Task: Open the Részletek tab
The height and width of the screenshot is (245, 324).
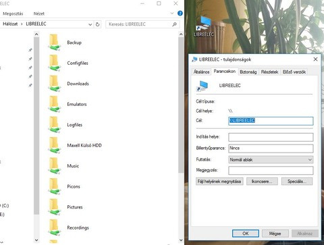Action: tap(269, 72)
